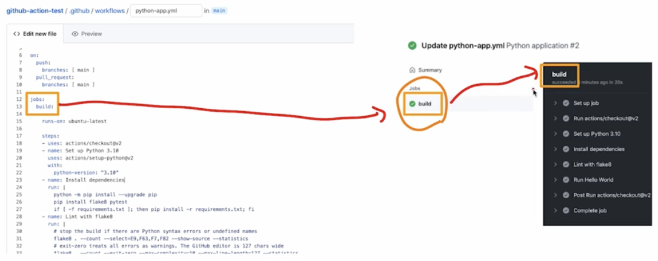Image resolution: width=658 pixels, height=261 pixels.
Task: Click the check icon for Run actions/checkout@v2
Action: (566, 118)
